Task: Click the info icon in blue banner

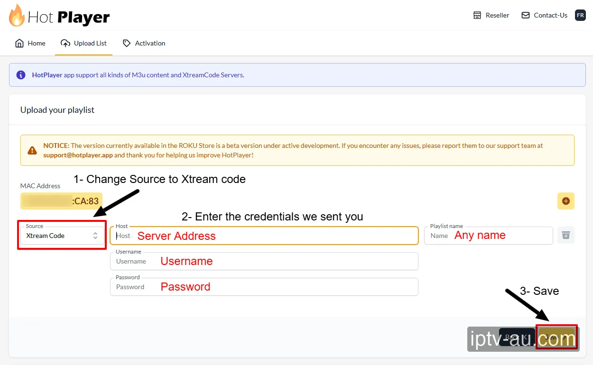Action: point(21,75)
